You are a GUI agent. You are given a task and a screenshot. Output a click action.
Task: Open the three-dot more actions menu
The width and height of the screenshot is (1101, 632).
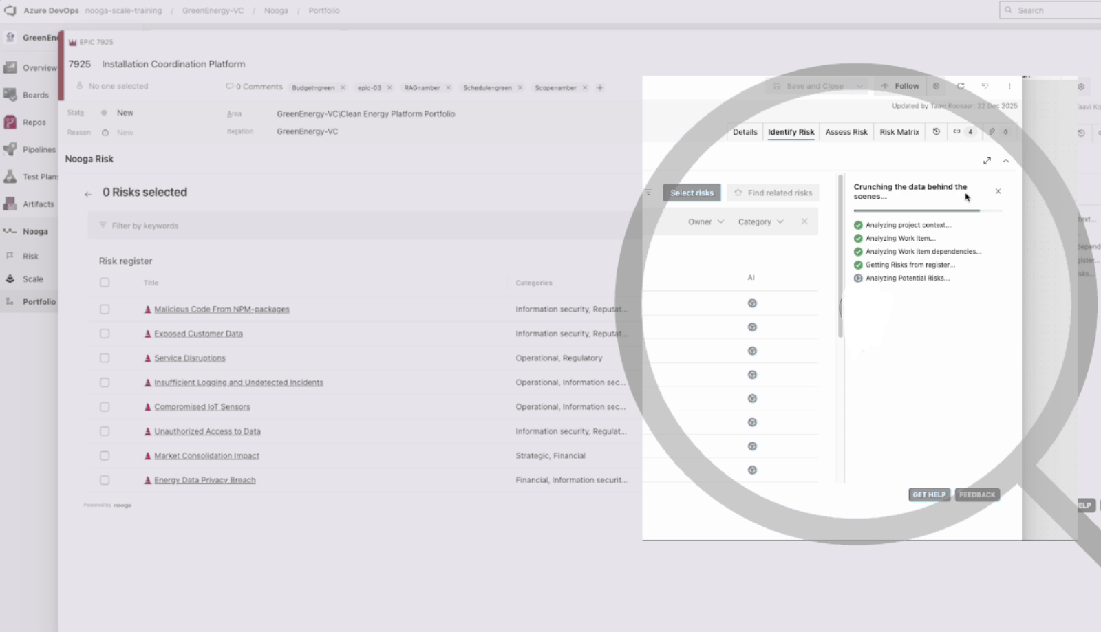1009,86
